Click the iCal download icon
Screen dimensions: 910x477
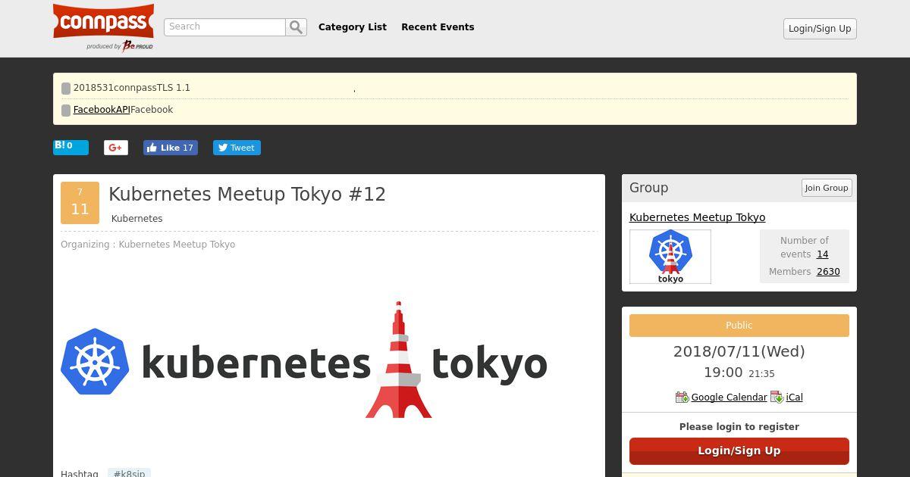click(777, 397)
